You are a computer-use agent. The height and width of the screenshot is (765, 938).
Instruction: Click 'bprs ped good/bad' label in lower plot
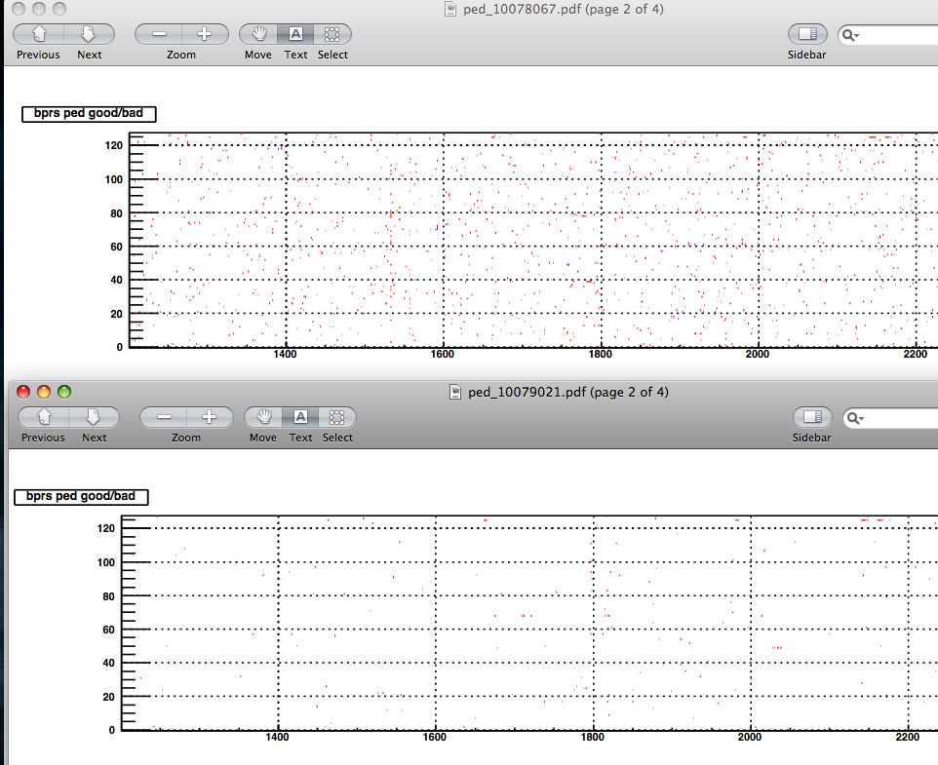click(81, 497)
